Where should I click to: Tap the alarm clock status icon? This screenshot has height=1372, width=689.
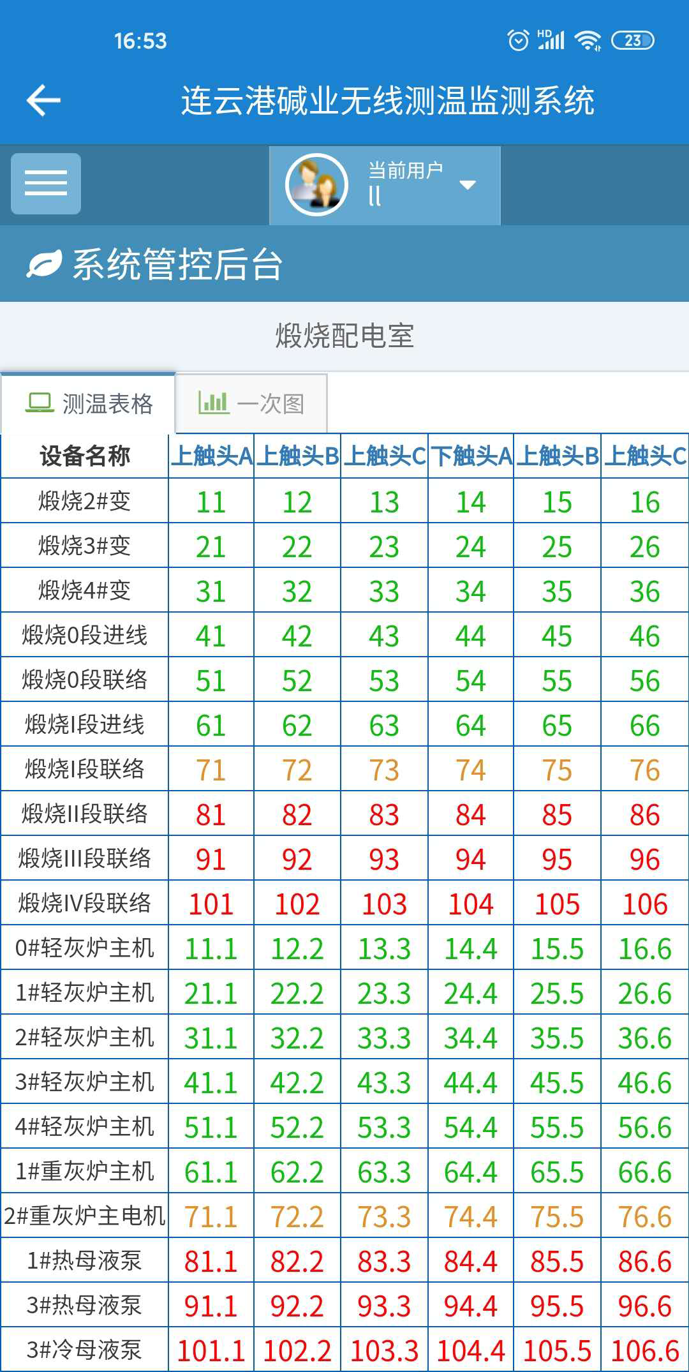(x=517, y=40)
